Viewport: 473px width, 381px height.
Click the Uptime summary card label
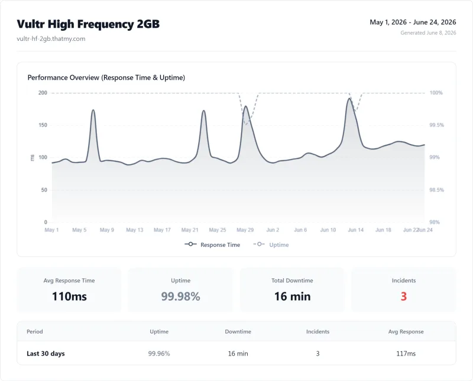[180, 281]
